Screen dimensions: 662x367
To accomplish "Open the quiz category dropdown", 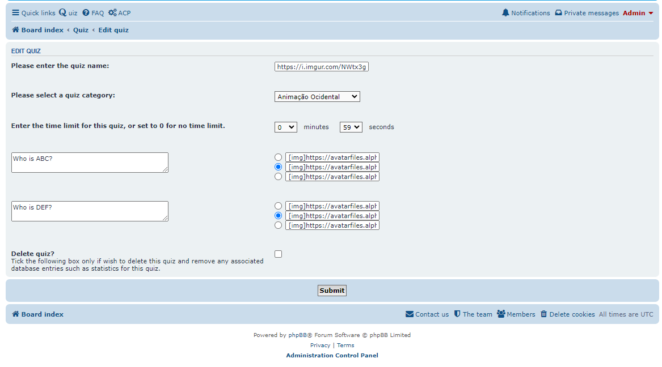I will pyautogui.click(x=317, y=96).
